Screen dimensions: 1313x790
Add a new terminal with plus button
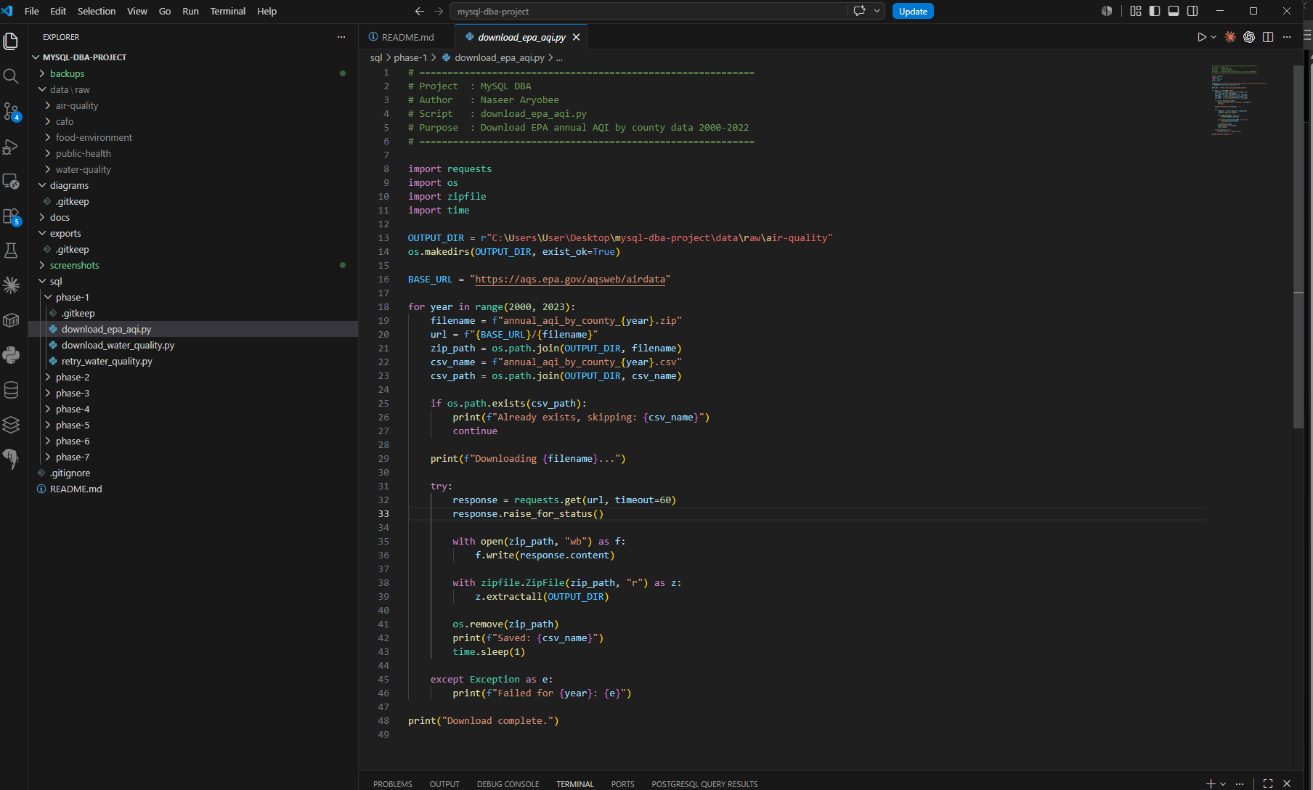click(1211, 783)
